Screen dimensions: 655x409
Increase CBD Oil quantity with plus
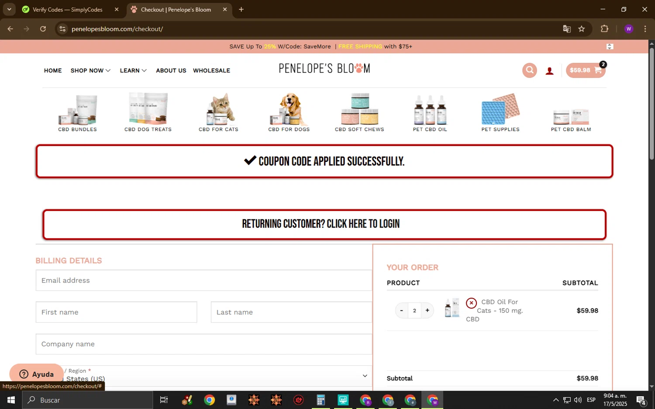427,310
